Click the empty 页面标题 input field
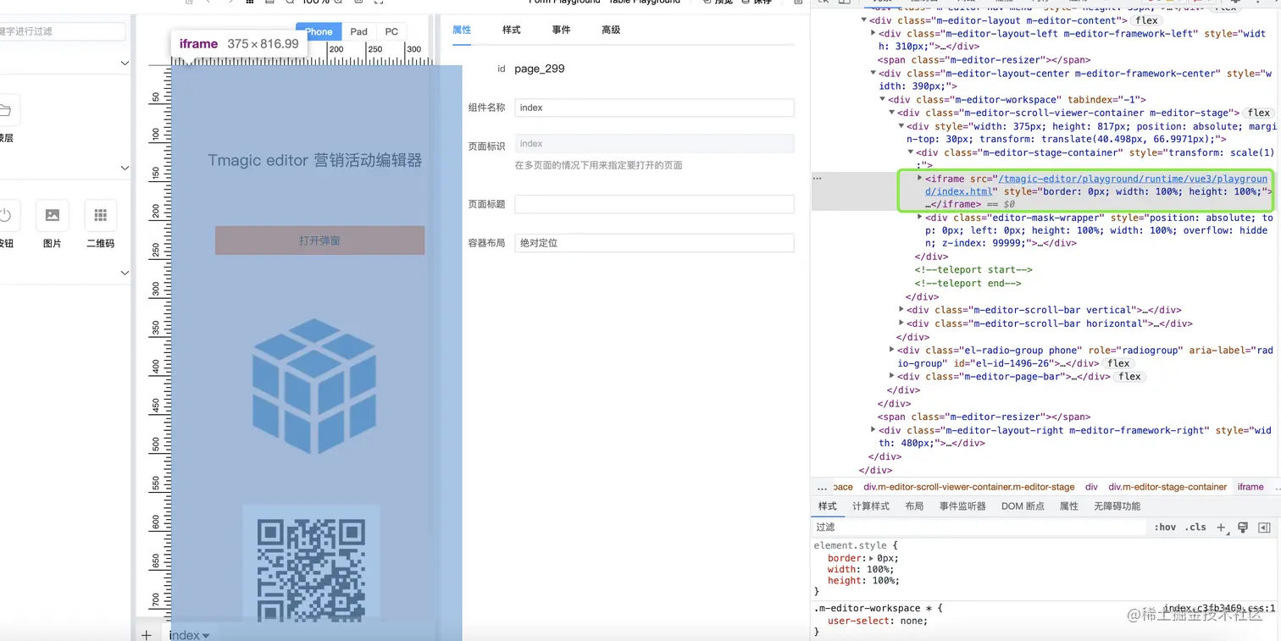 [654, 204]
